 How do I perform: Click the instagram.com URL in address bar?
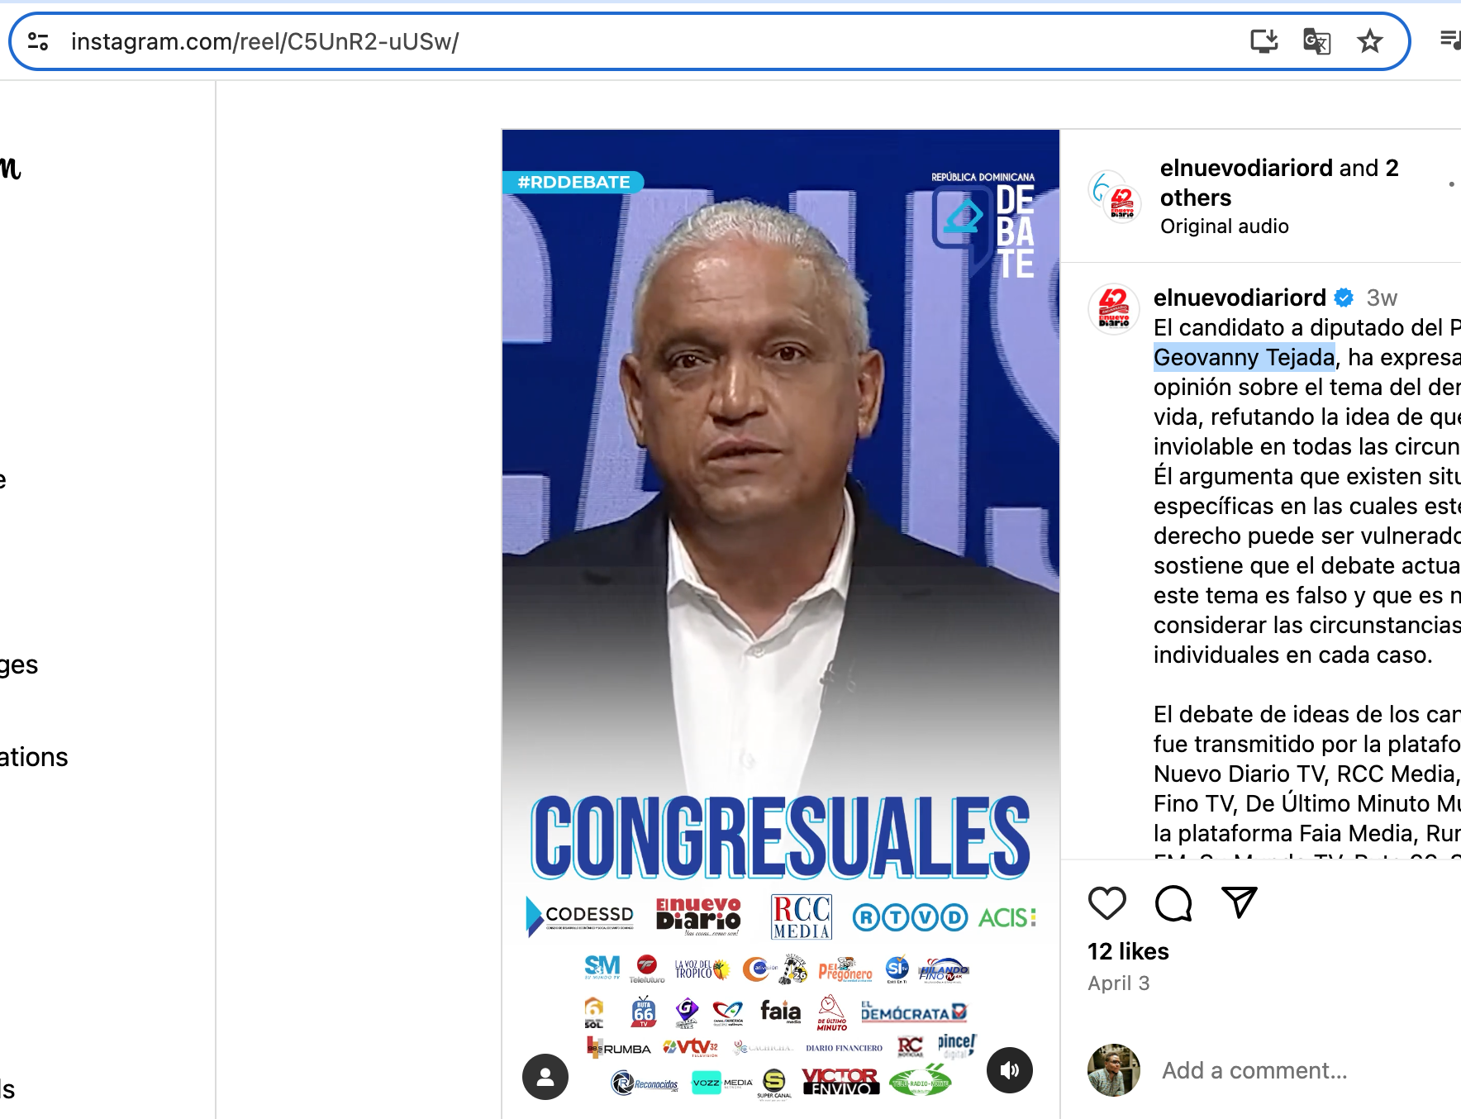[x=264, y=41]
